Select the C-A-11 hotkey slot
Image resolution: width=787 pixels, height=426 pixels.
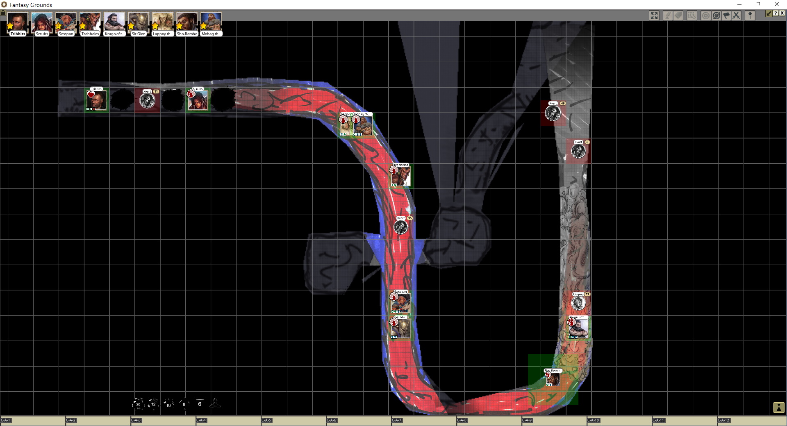[x=684, y=421]
